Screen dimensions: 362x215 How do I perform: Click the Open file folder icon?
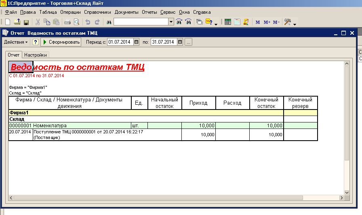click(17, 22)
